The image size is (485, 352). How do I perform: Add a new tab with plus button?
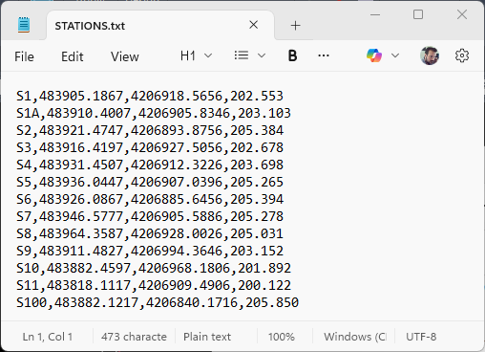coord(295,26)
